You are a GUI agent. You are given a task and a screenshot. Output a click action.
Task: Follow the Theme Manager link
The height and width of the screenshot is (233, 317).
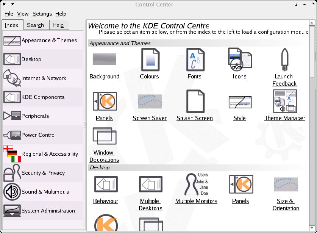pos(285,118)
